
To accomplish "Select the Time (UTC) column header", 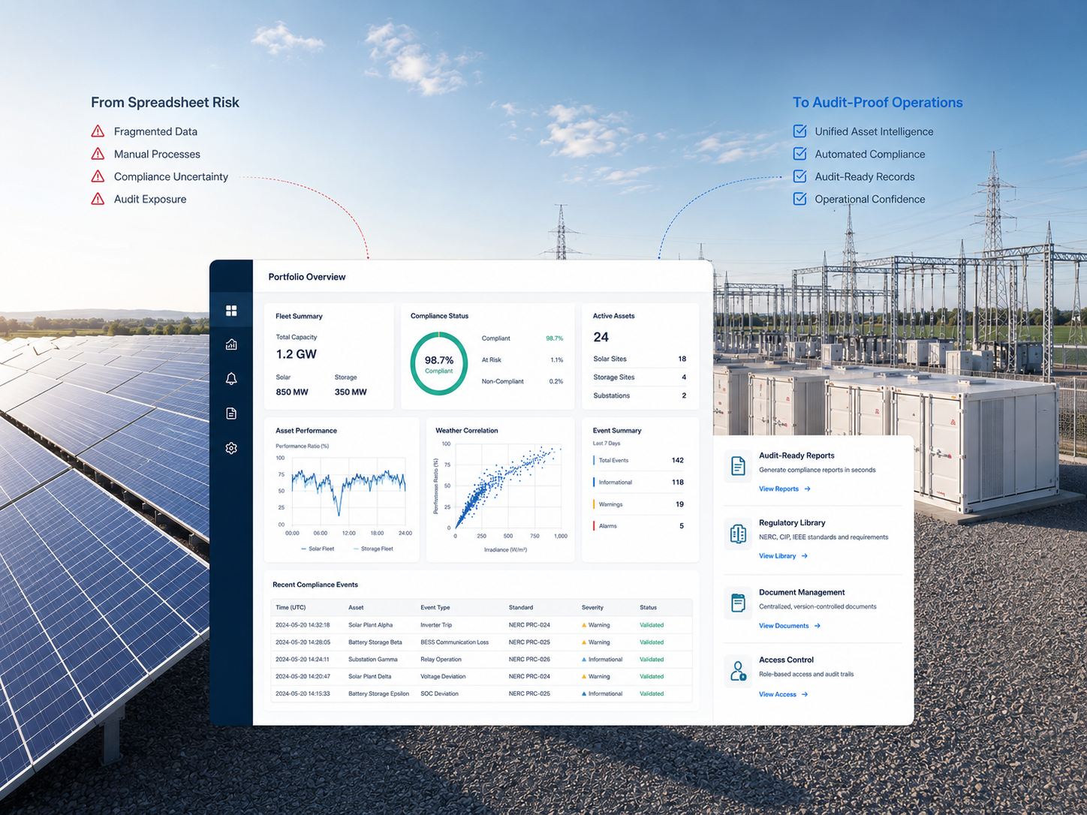I will 291,608.
